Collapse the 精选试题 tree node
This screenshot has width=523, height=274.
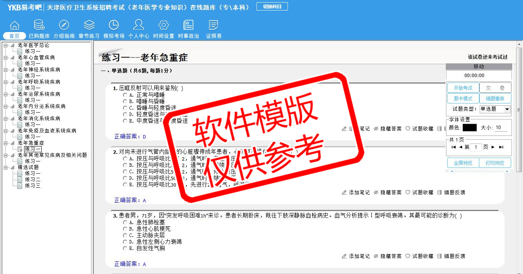(x=5, y=168)
